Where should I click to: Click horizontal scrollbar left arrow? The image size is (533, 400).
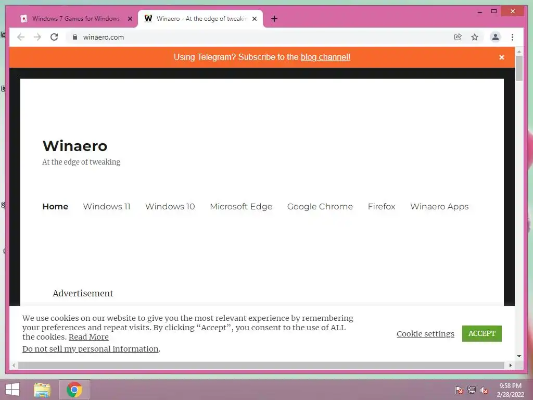pos(14,365)
